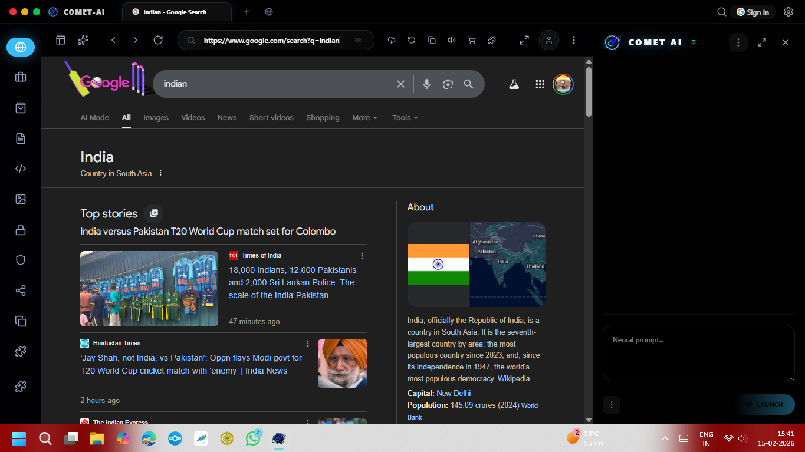Switch to Videos tab
Image resolution: width=805 pixels, height=452 pixels.
tap(193, 118)
